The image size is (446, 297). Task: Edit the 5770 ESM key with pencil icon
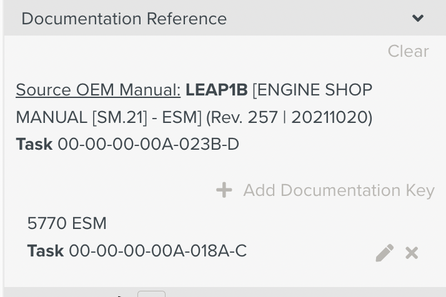[x=385, y=253]
